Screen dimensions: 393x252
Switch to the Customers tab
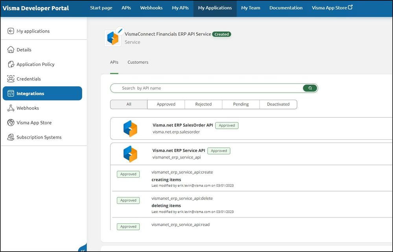click(x=138, y=62)
